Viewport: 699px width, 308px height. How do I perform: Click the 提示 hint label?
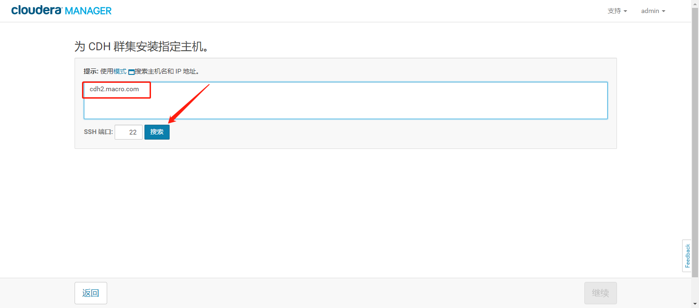[91, 71]
